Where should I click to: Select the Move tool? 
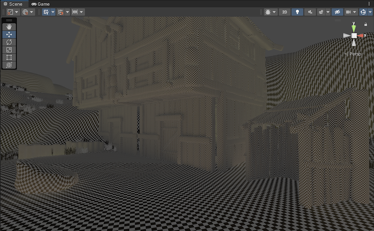pyautogui.click(x=9, y=35)
